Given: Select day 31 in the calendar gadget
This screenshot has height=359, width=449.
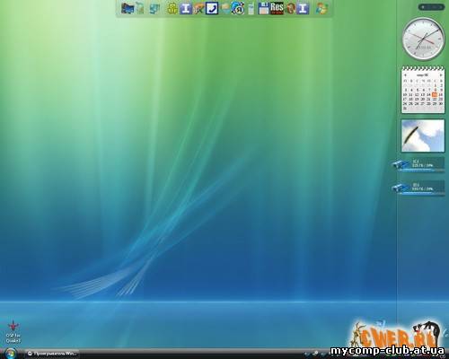Looking at the screenshot, I should pyautogui.click(x=405, y=109).
